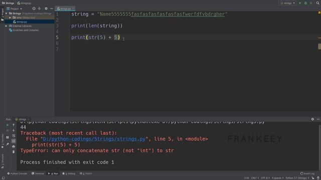
Task: Click the down-the-stack-trace arrow in Run panel
Action: coord(14,130)
